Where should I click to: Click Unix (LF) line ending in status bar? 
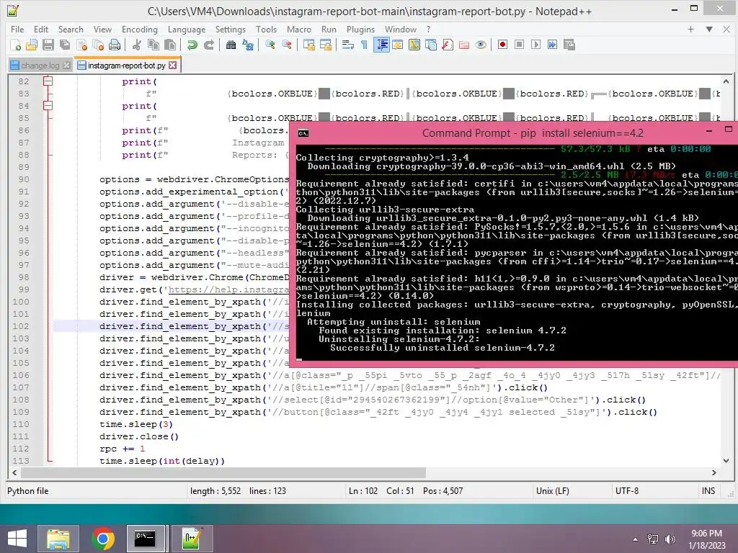click(553, 491)
